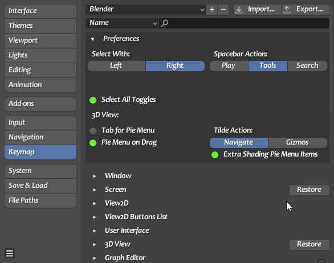Collapse the Preferences section triangle
The height and width of the screenshot is (263, 334).
[92, 39]
